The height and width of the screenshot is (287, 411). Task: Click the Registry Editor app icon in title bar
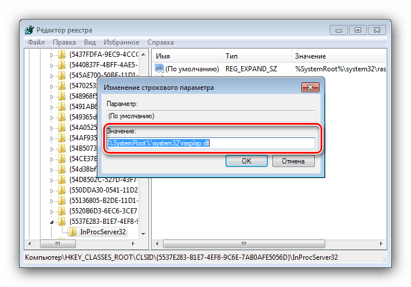point(30,30)
